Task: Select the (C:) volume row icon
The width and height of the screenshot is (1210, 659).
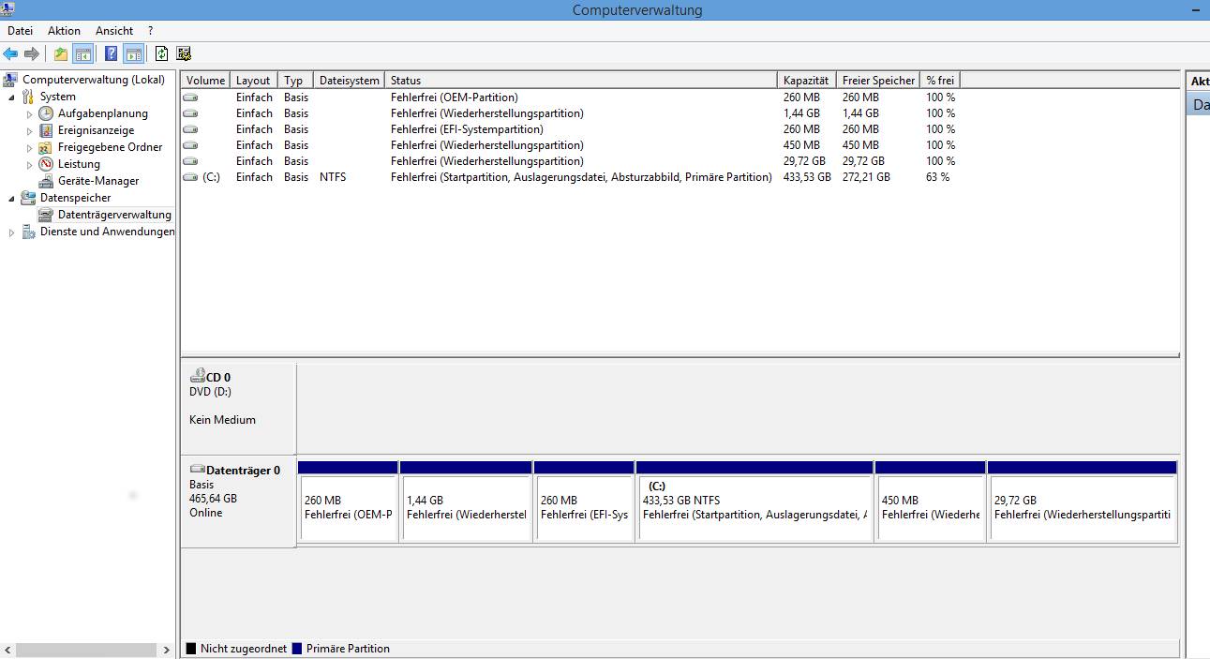Action: click(191, 177)
